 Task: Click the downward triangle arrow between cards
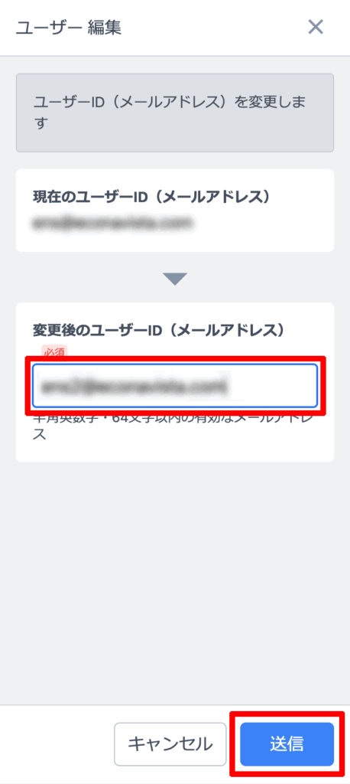point(175,279)
